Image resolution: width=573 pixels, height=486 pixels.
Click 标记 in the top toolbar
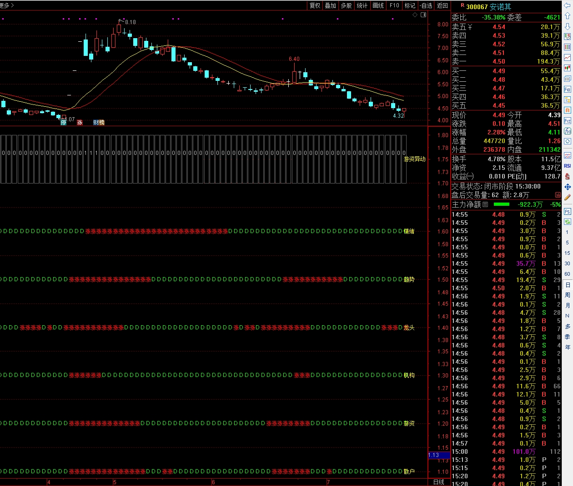[x=410, y=5]
